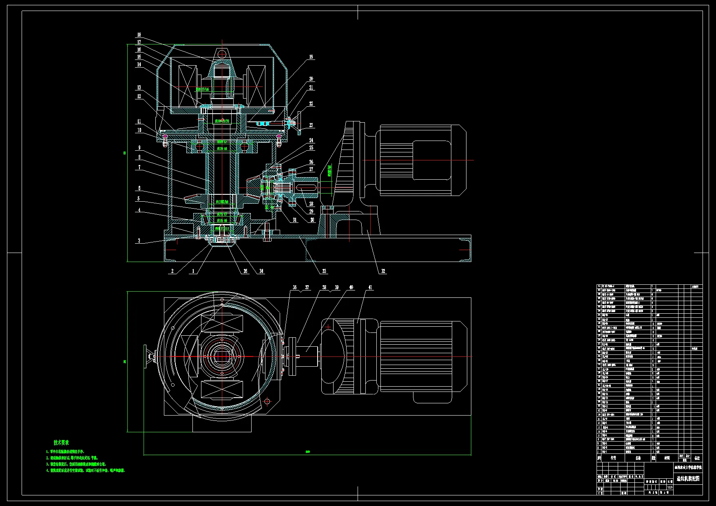This screenshot has width=716, height=506.
Task: Click part callout number 10
Action: [139, 130]
